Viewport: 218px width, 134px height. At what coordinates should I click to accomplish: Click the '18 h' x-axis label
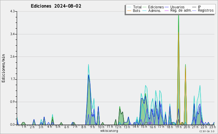point(170,127)
